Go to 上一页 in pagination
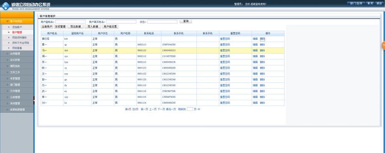385x153 pixels. (153, 109)
